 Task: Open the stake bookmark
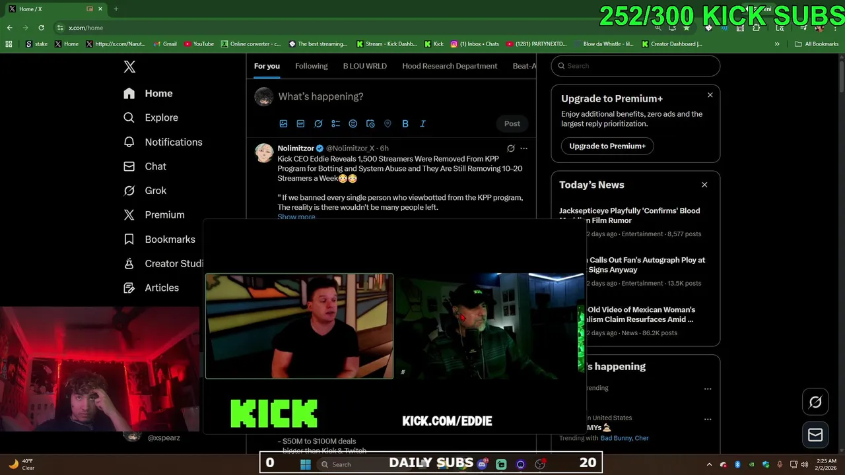pos(36,44)
